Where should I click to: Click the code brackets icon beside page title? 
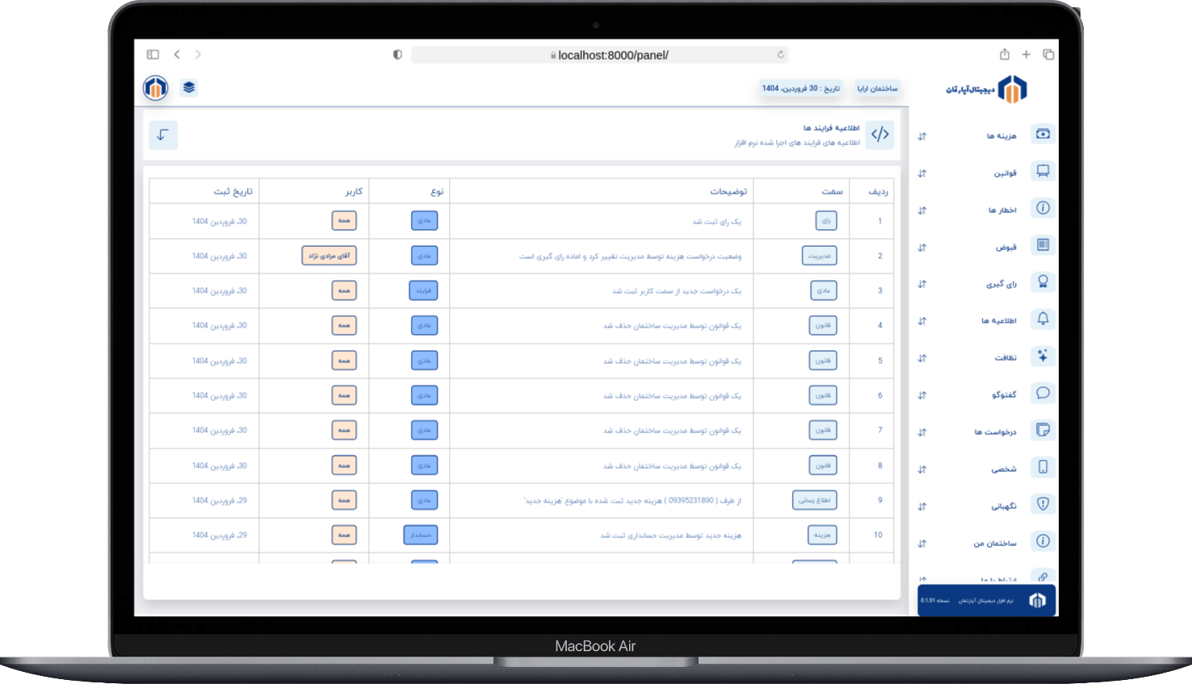[x=879, y=135]
